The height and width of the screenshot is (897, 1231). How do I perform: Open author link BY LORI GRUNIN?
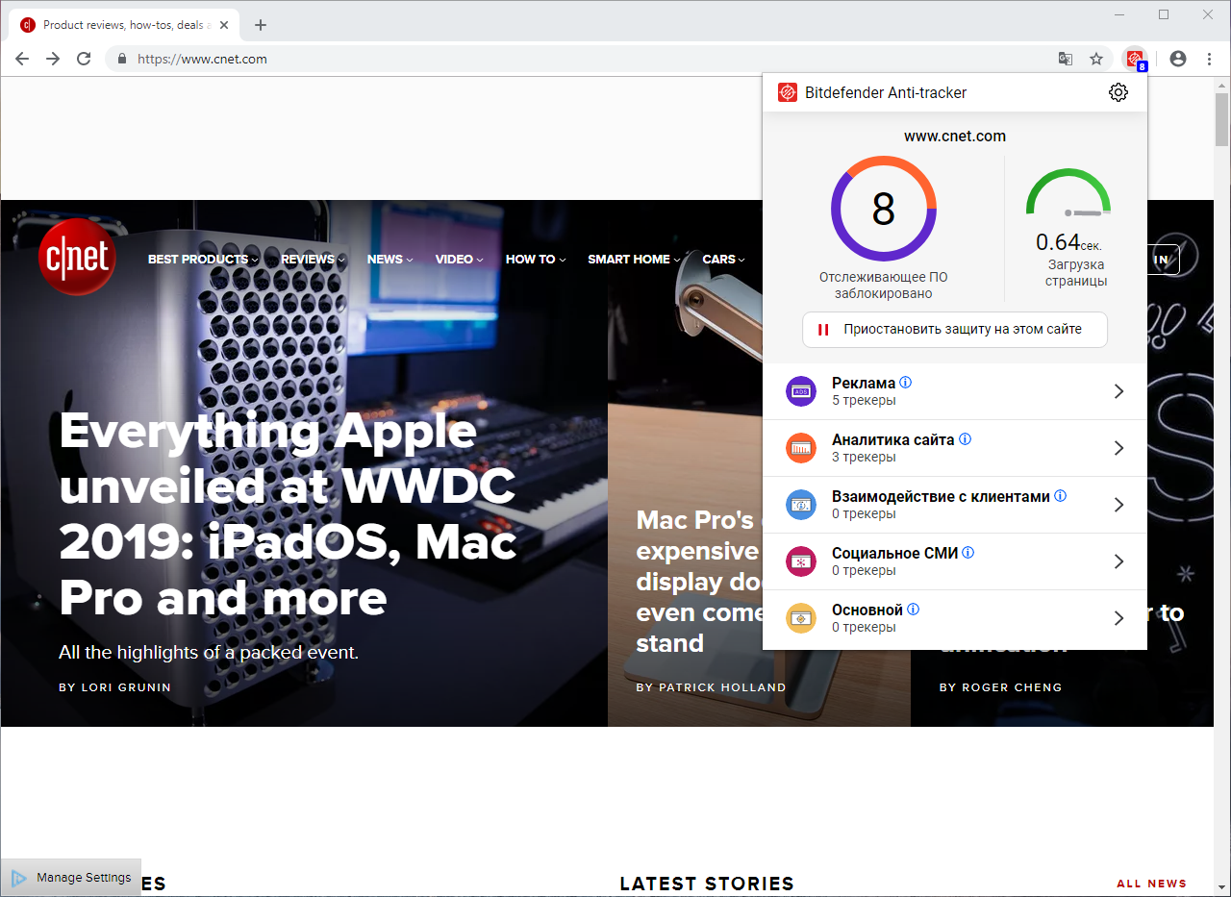(114, 687)
